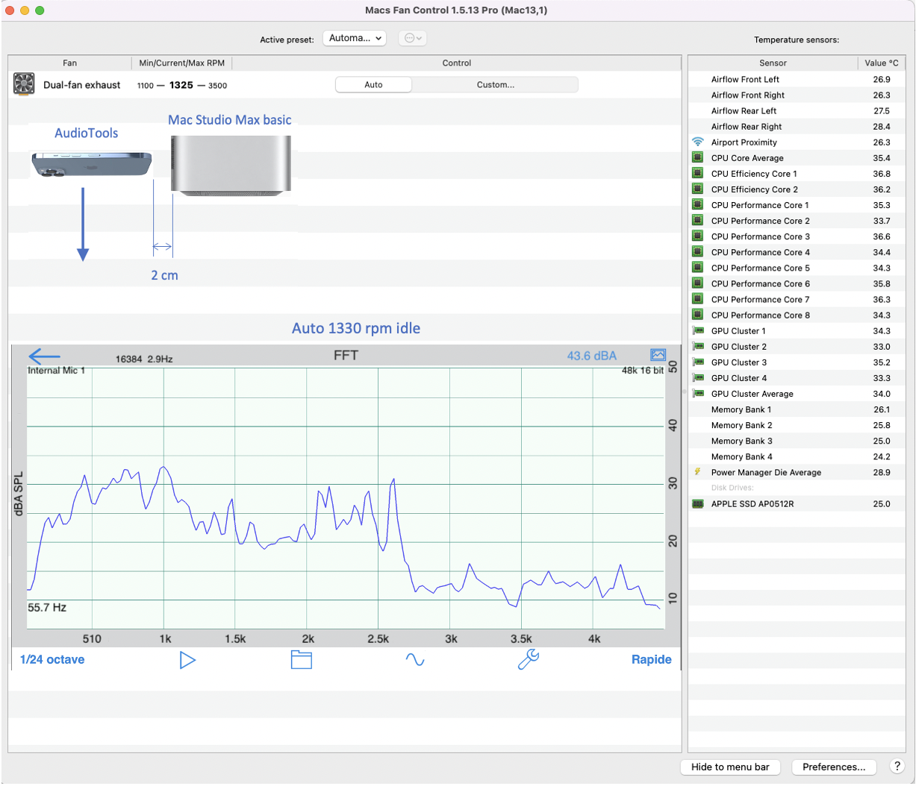Open the ellipsis preset options menu
The width and height of the screenshot is (916, 786).
412,38
